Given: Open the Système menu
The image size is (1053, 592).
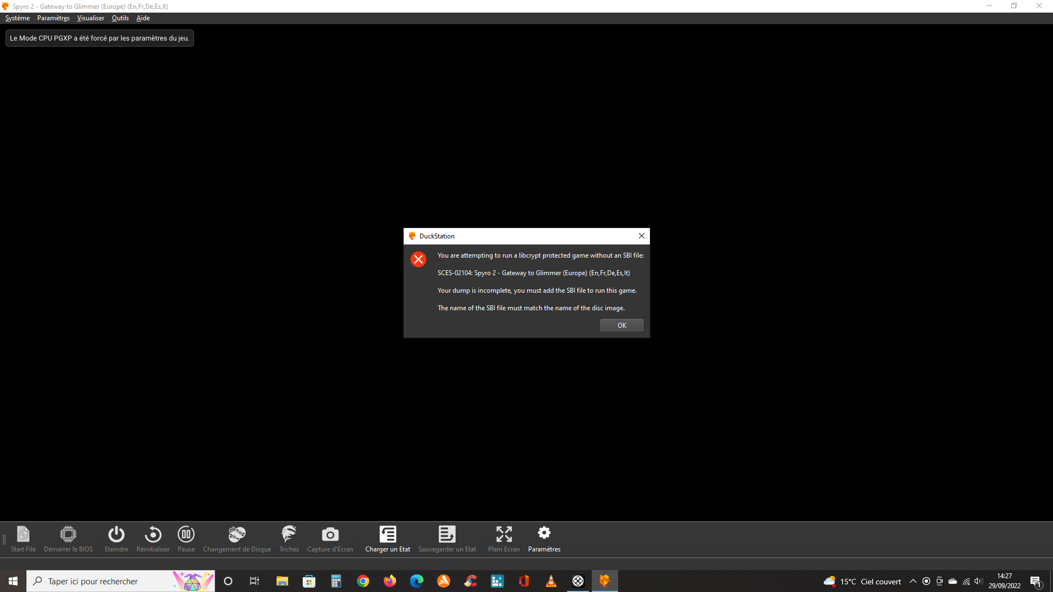Looking at the screenshot, I should pos(18,18).
